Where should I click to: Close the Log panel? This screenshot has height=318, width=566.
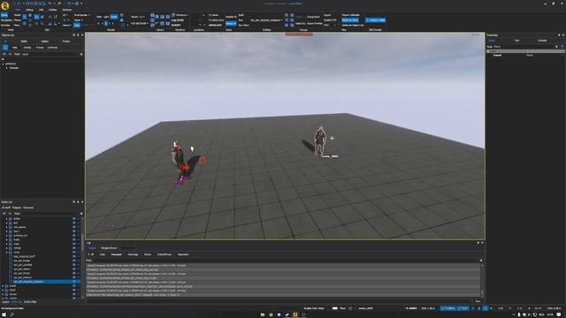coord(482,243)
